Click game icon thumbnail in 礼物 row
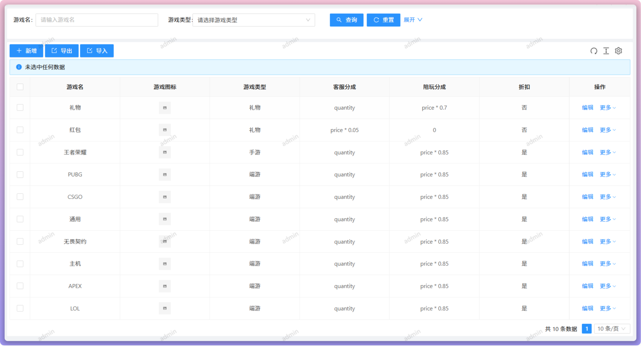 pos(164,108)
